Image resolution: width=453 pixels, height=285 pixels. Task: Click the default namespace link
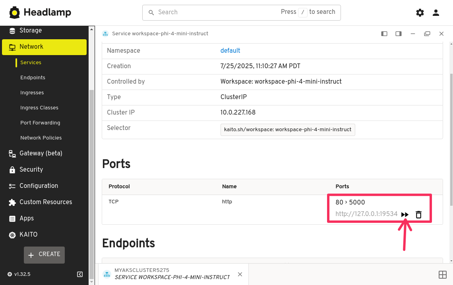(x=230, y=51)
